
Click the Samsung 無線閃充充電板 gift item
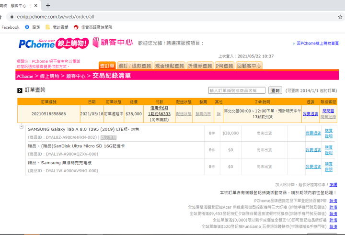(x=59, y=163)
